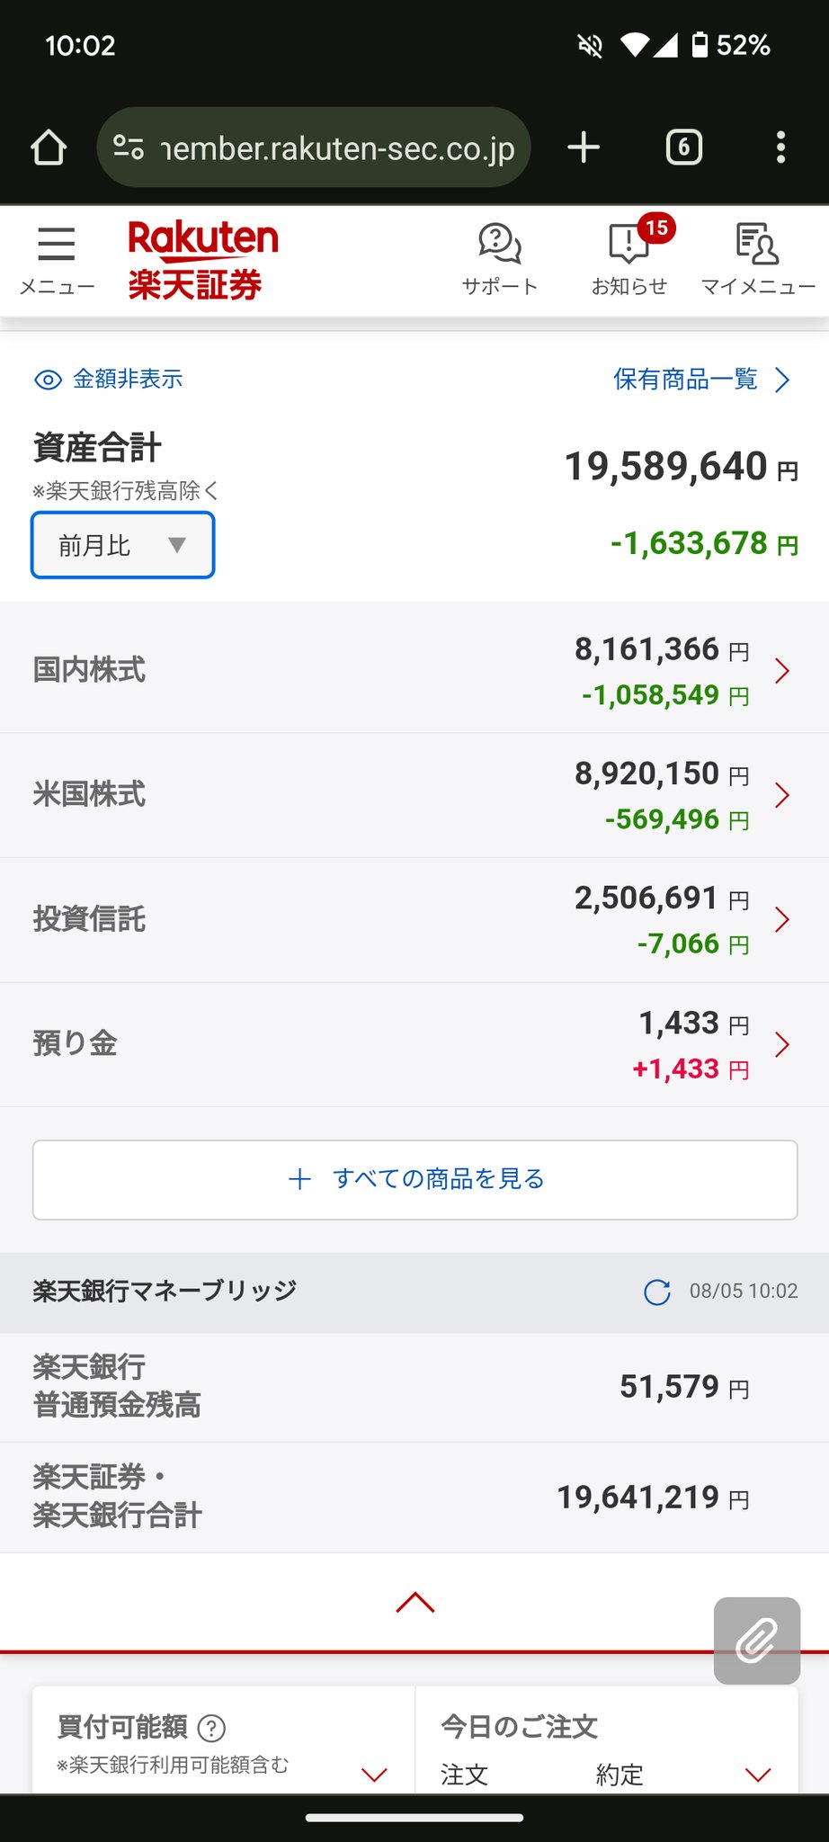Open a new browser tab with plus icon
This screenshot has width=829, height=1842.
pyautogui.click(x=584, y=148)
